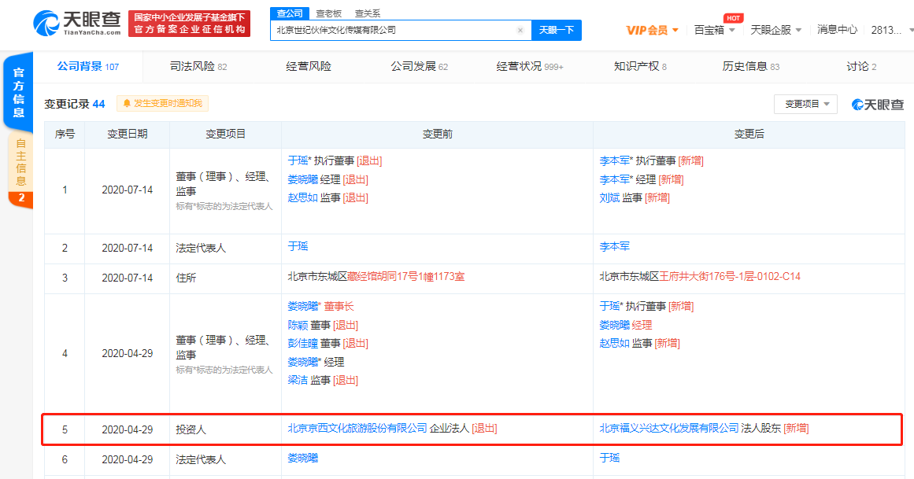Open the 公司发展 tab
914x479 pixels.
point(419,66)
